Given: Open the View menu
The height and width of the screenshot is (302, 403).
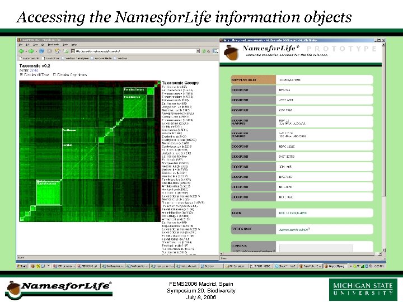Looking at the screenshot, I should coord(35,45).
